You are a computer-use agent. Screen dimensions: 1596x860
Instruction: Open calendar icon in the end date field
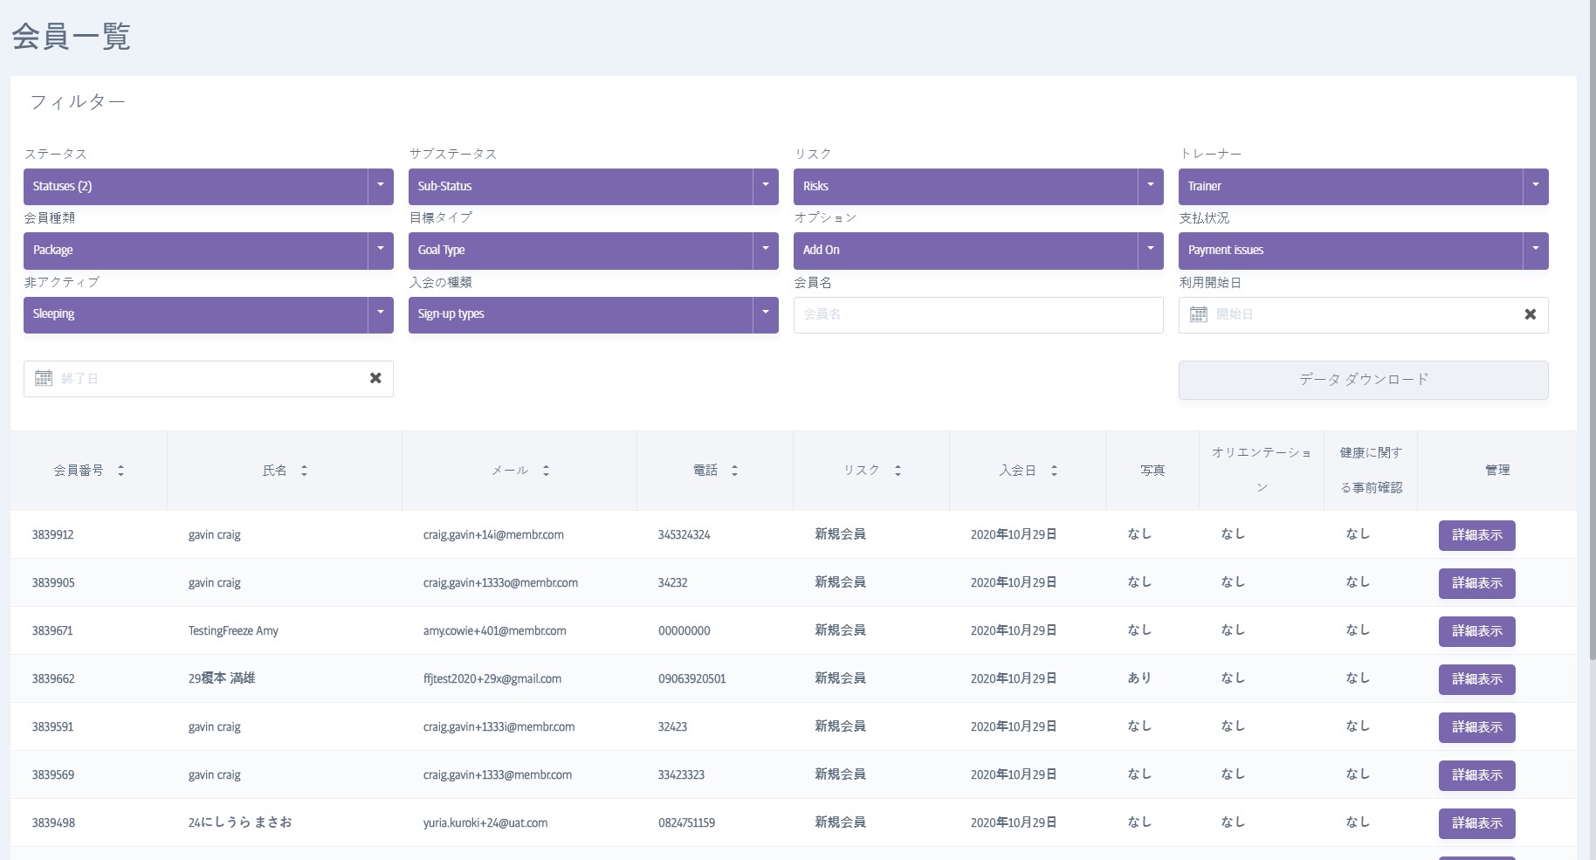point(44,378)
